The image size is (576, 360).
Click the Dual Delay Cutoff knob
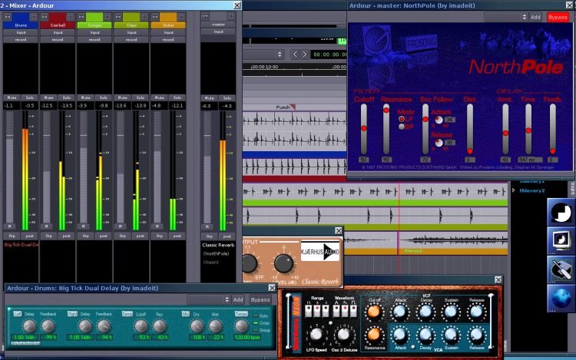click(x=141, y=325)
